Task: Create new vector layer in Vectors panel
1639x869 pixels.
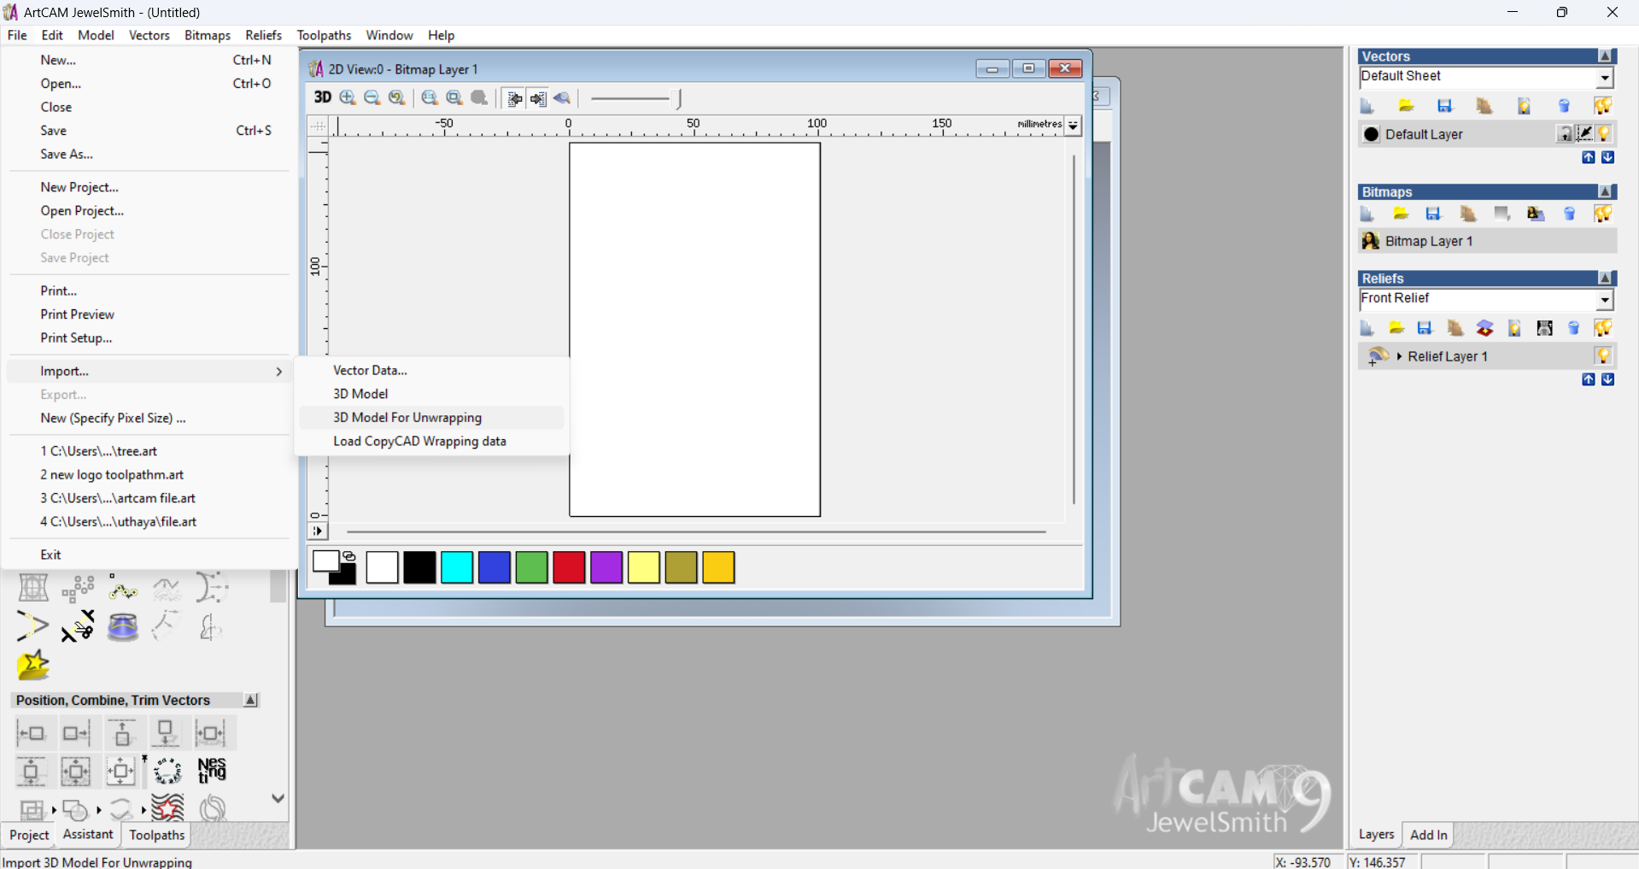Action: 1367,106
